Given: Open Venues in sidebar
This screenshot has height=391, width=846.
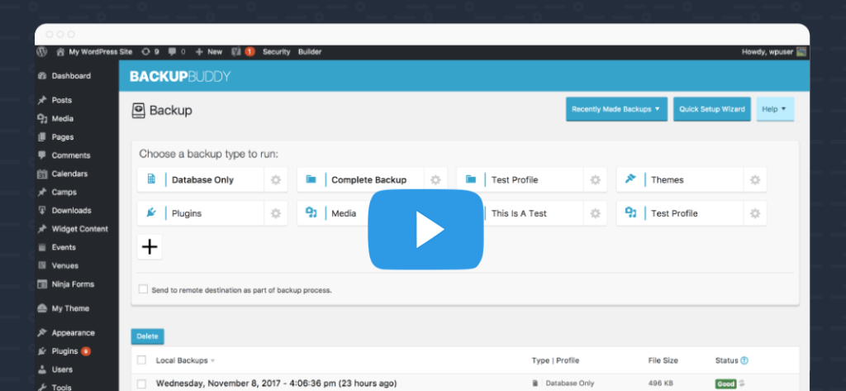Looking at the screenshot, I should point(64,265).
